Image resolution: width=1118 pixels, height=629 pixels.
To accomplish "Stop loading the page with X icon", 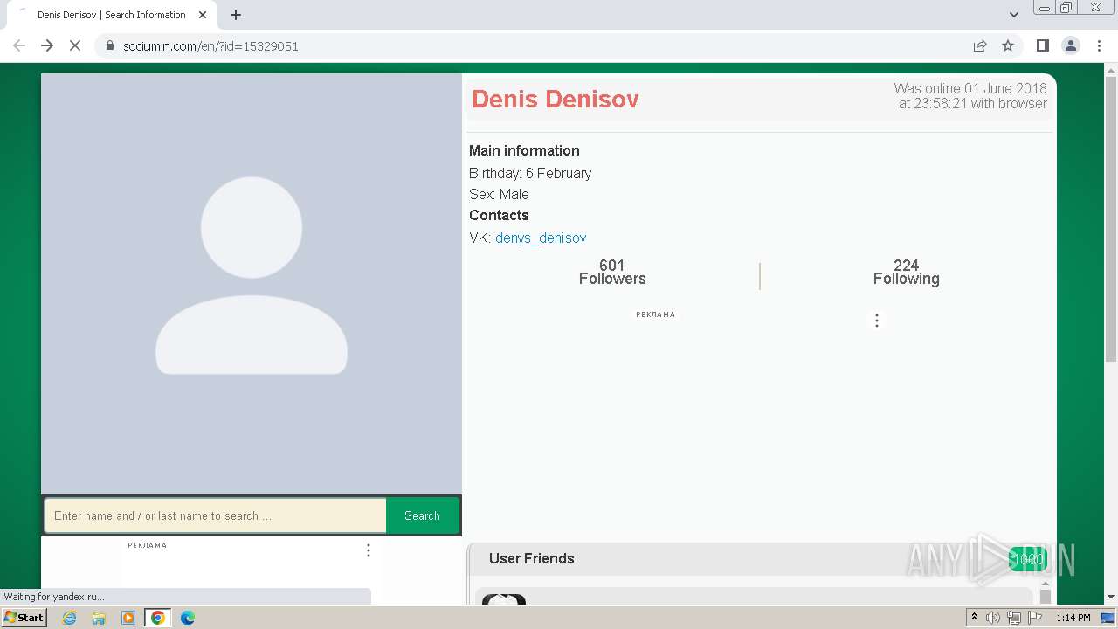I will click(x=75, y=45).
